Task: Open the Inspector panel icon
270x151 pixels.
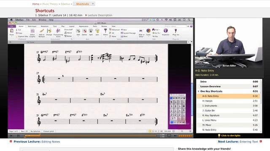Action: tap(165, 31)
